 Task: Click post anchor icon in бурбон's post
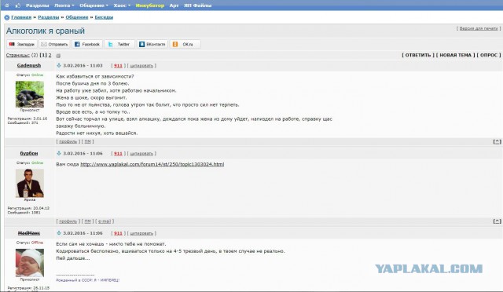point(59,153)
